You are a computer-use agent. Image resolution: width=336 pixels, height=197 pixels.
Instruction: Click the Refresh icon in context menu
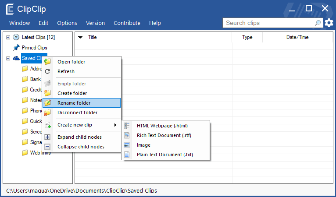(x=48, y=71)
